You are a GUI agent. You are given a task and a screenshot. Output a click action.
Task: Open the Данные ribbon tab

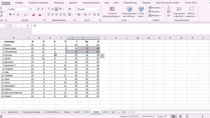(73, 3)
